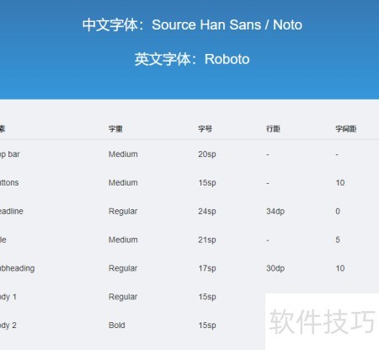
Task: Click the Subheading row label
Action: tap(18, 268)
